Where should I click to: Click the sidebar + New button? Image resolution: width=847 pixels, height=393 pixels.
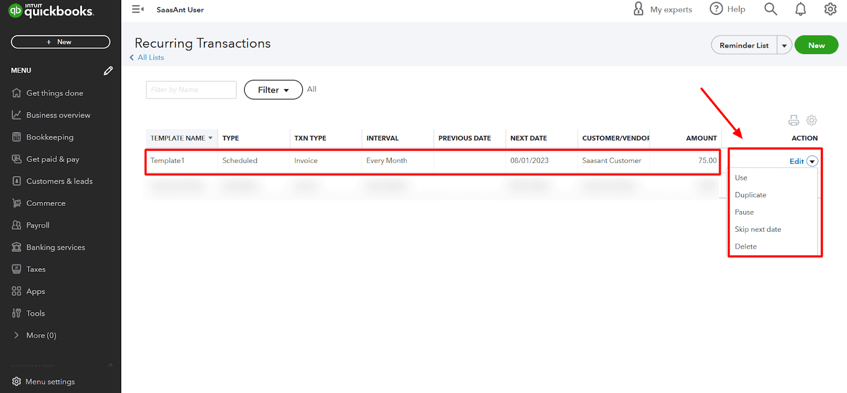60,42
